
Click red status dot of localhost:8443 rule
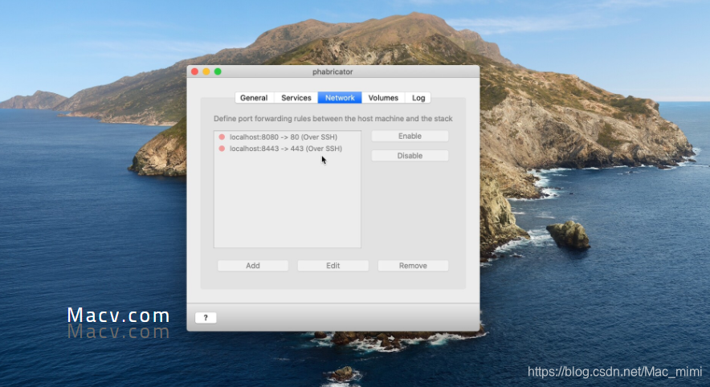click(222, 149)
